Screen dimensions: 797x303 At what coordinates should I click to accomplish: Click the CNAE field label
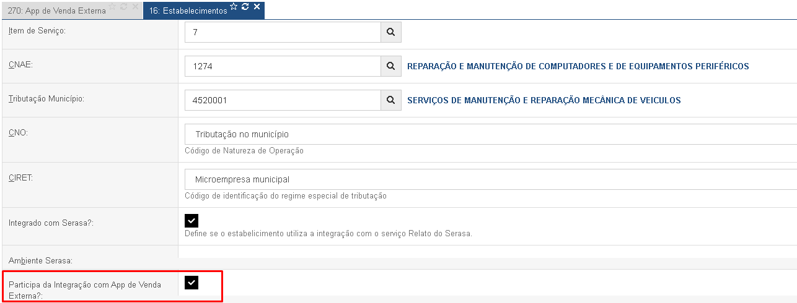coord(20,64)
